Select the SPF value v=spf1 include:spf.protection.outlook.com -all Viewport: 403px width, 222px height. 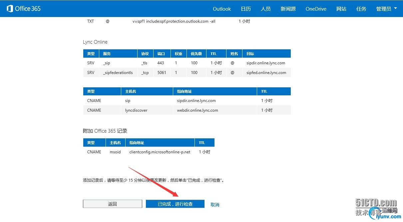(x=174, y=21)
